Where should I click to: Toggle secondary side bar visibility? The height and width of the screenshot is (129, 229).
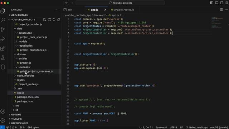tap(222, 3)
